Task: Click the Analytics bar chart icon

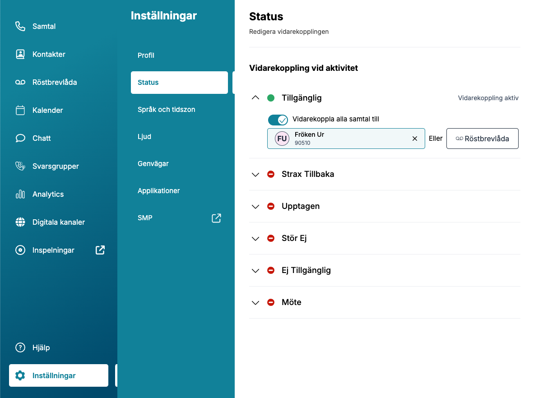Action: [x=20, y=194]
